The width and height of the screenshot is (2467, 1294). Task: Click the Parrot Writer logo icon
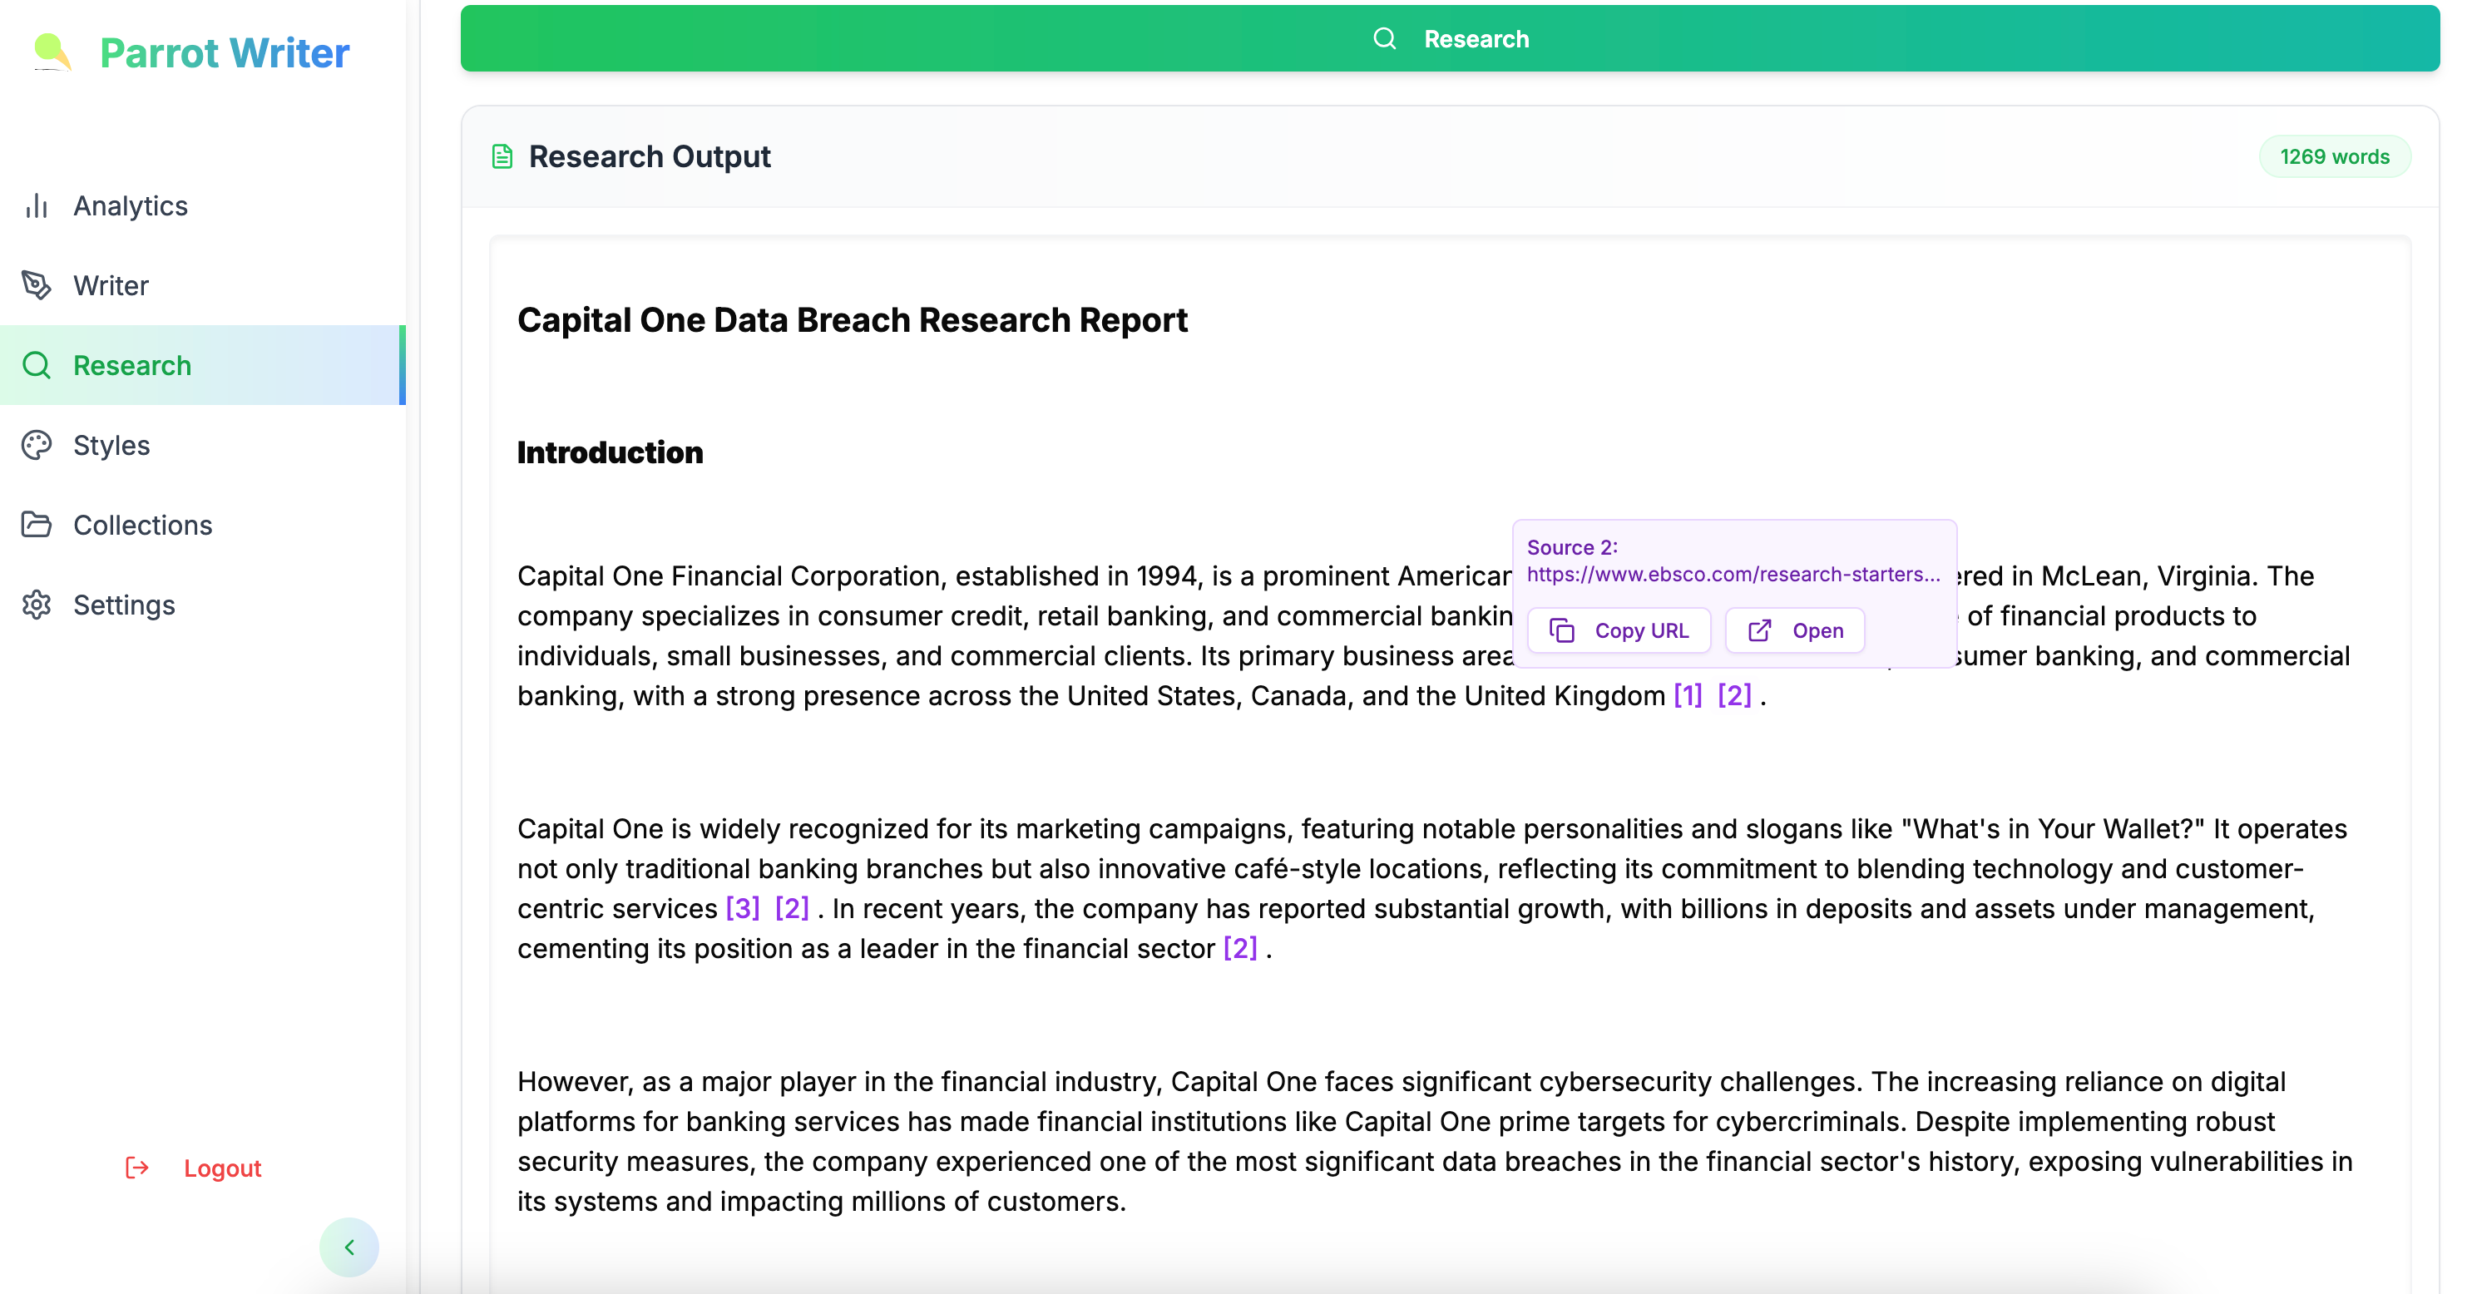52,52
